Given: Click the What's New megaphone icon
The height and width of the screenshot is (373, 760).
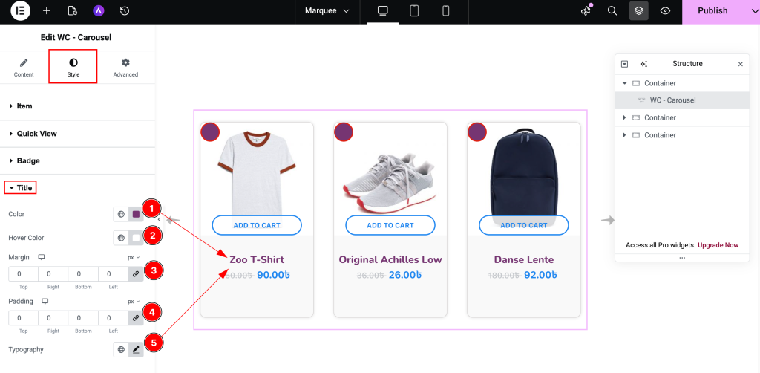Looking at the screenshot, I should 586,10.
